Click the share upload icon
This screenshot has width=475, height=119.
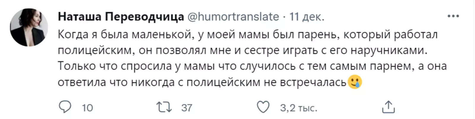pos(388,107)
